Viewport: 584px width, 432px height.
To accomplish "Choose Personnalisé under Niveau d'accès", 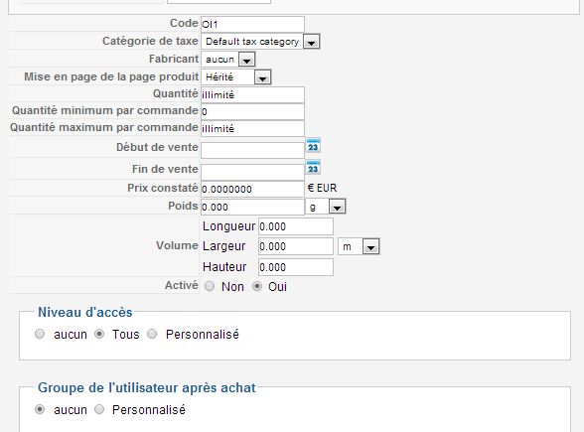I will (x=152, y=334).
